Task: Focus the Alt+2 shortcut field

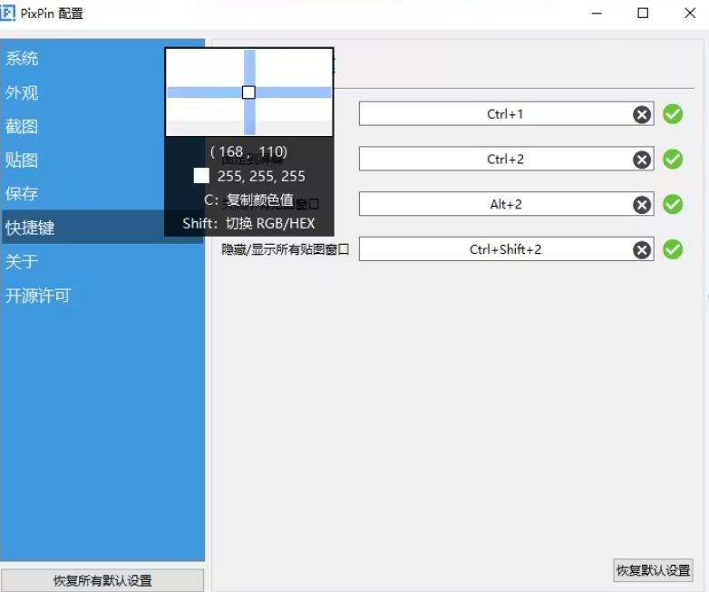Action: (x=506, y=204)
